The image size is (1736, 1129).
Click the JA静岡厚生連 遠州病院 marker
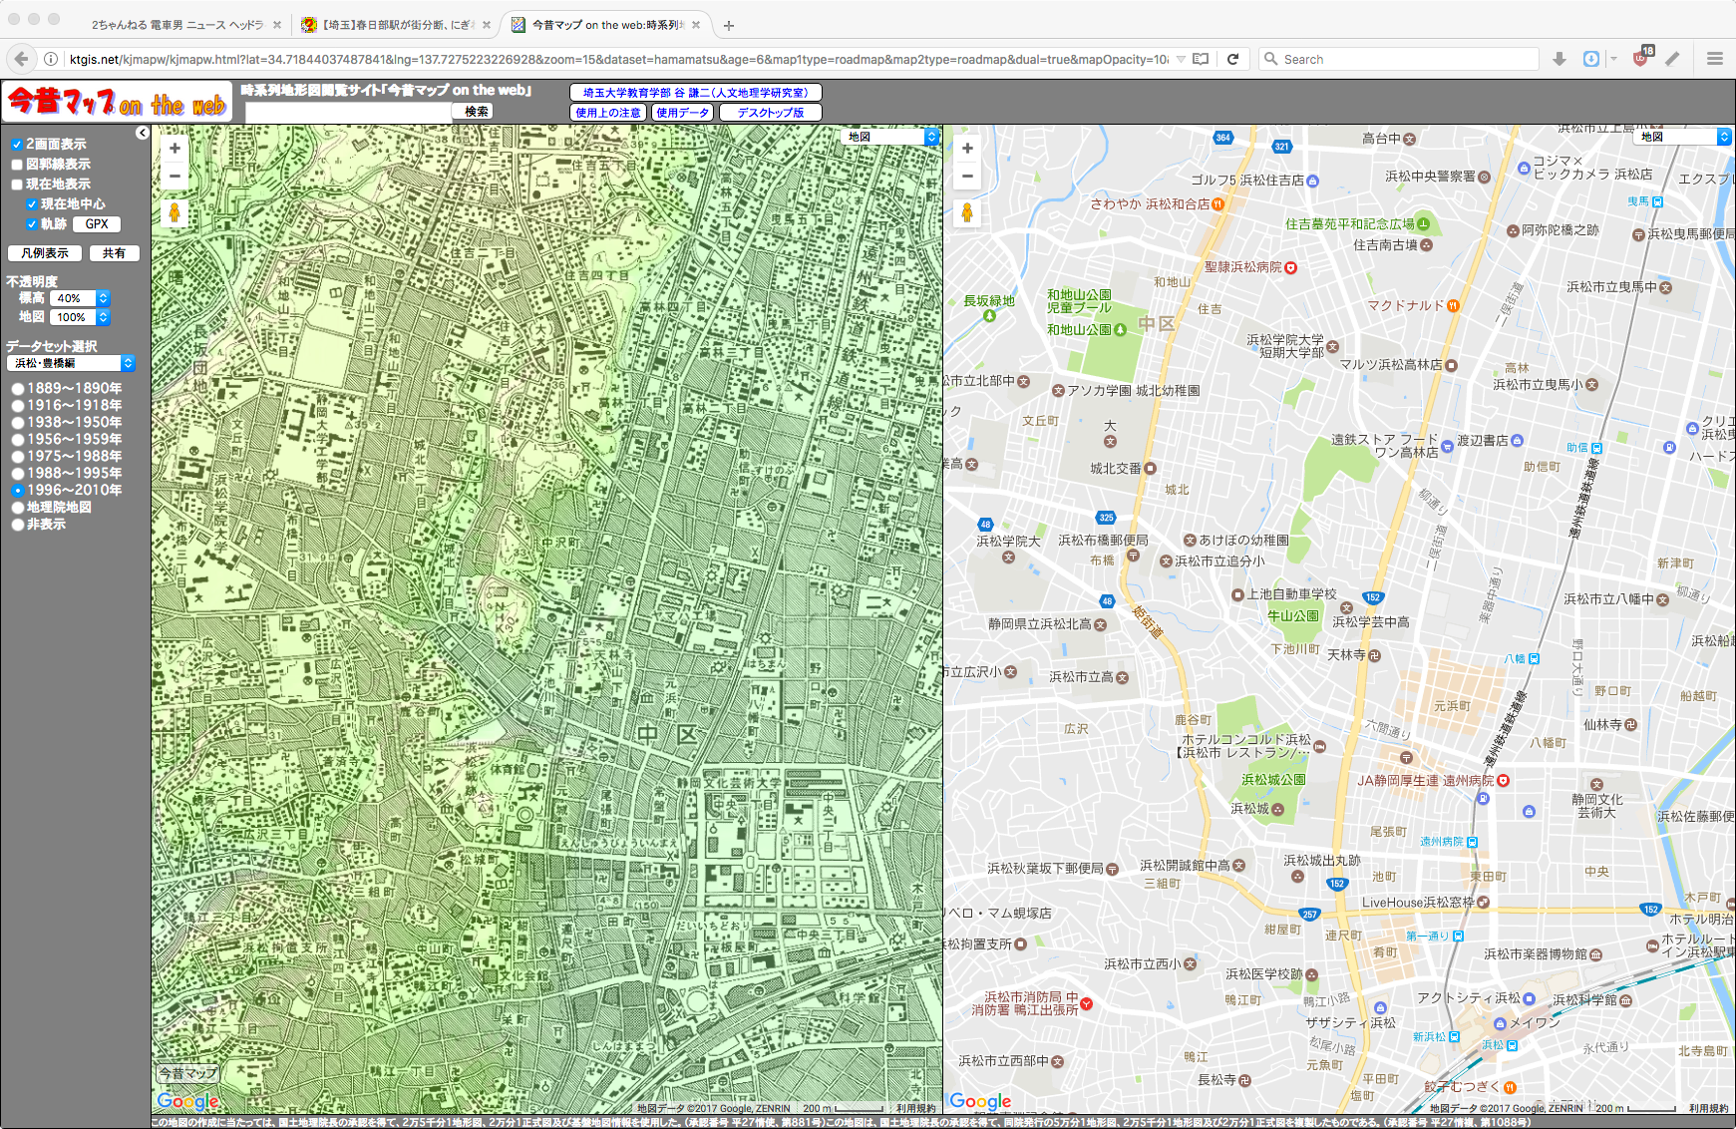(1504, 780)
